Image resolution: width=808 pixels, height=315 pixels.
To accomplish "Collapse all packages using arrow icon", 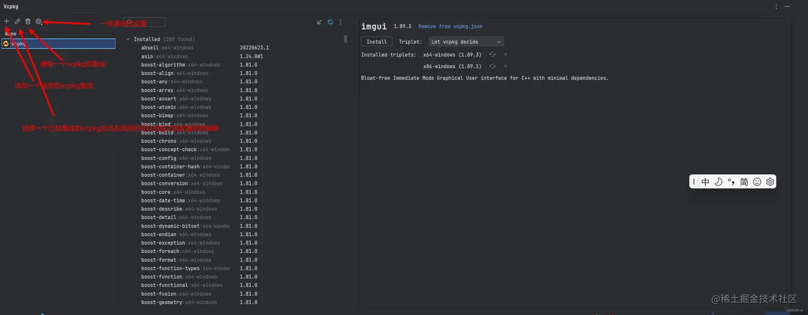I will tap(320, 22).
